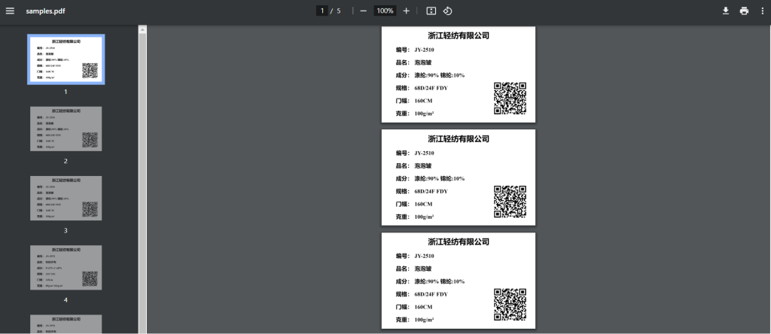Click JY-2510 on the second label
The height and width of the screenshot is (334, 771).
coord(424,153)
